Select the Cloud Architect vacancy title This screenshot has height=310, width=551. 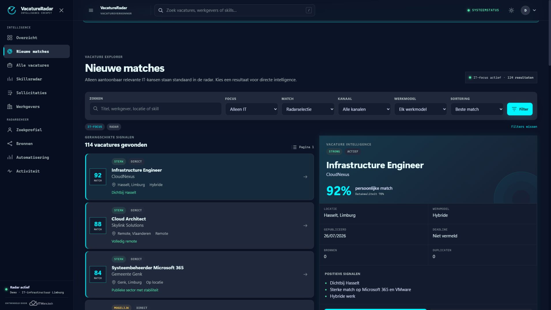(129, 219)
